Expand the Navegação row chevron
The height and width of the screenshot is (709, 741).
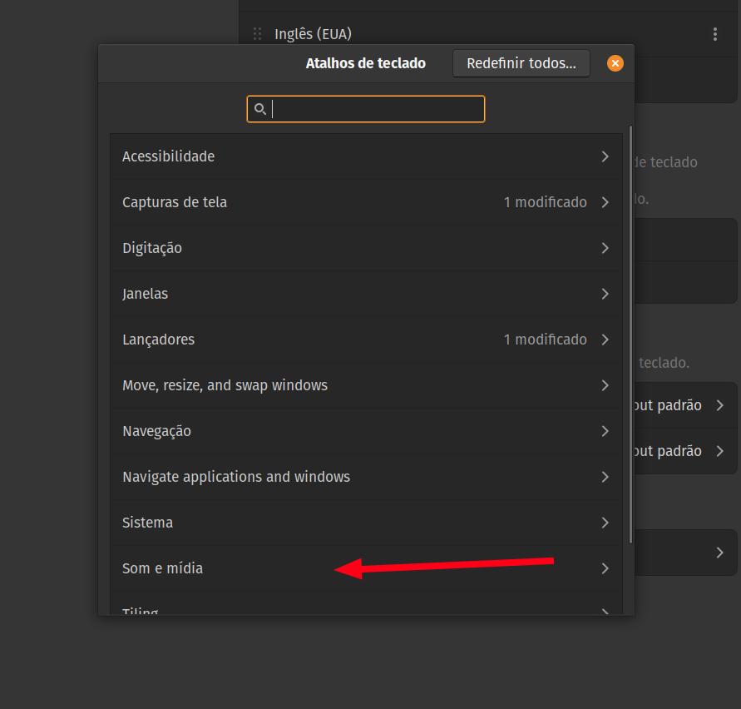[x=605, y=431]
